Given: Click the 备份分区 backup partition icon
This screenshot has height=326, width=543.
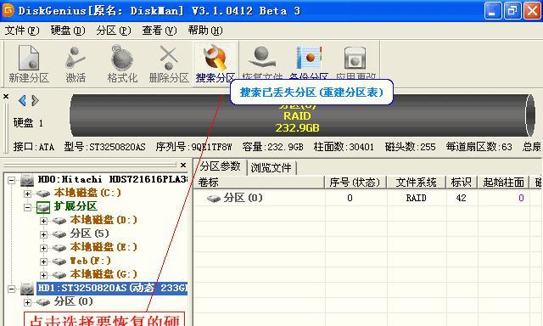Looking at the screenshot, I should point(309,62).
